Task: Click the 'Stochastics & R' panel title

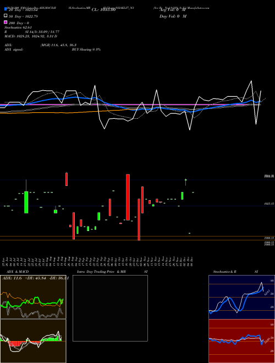Action: click(224, 272)
